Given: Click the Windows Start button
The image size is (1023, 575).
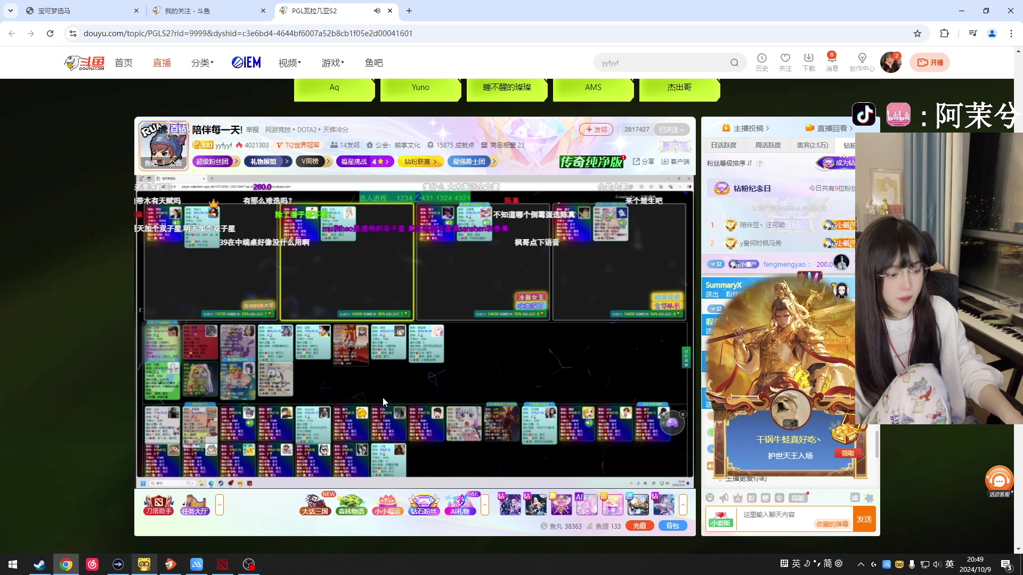Looking at the screenshot, I should coord(13,564).
